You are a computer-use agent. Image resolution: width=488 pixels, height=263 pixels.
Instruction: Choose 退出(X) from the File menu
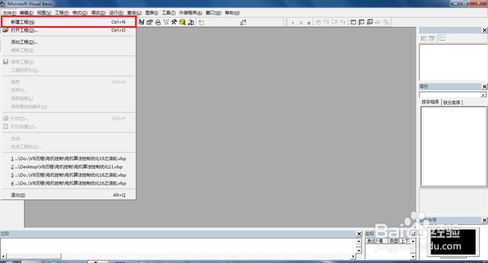point(68,195)
